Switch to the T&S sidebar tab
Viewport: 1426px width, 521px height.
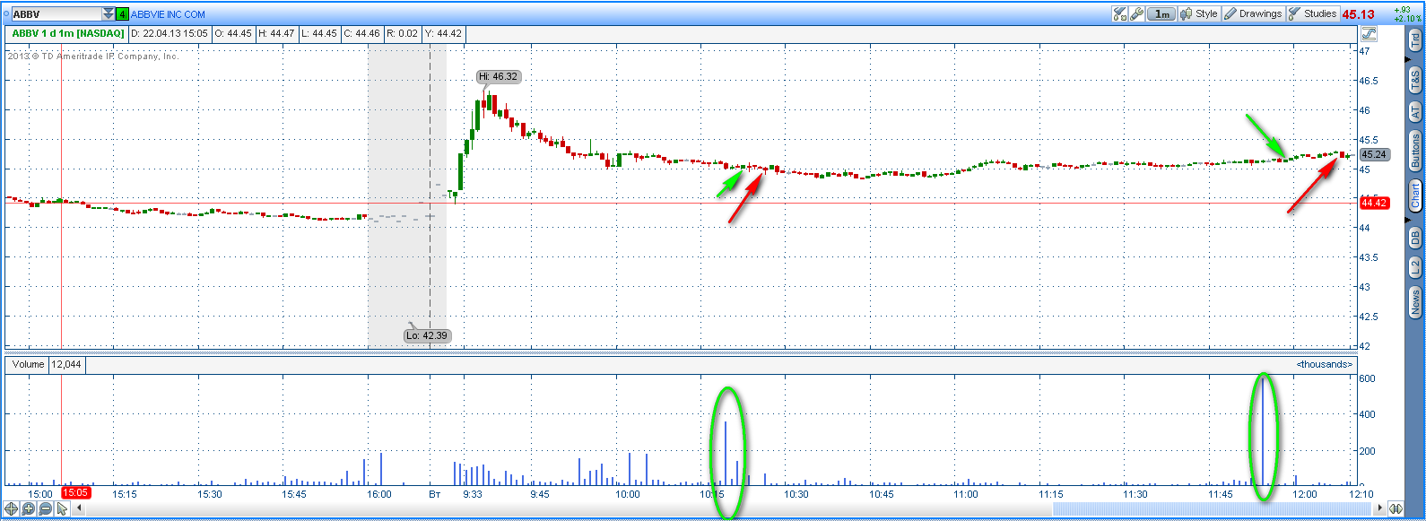tap(1415, 79)
